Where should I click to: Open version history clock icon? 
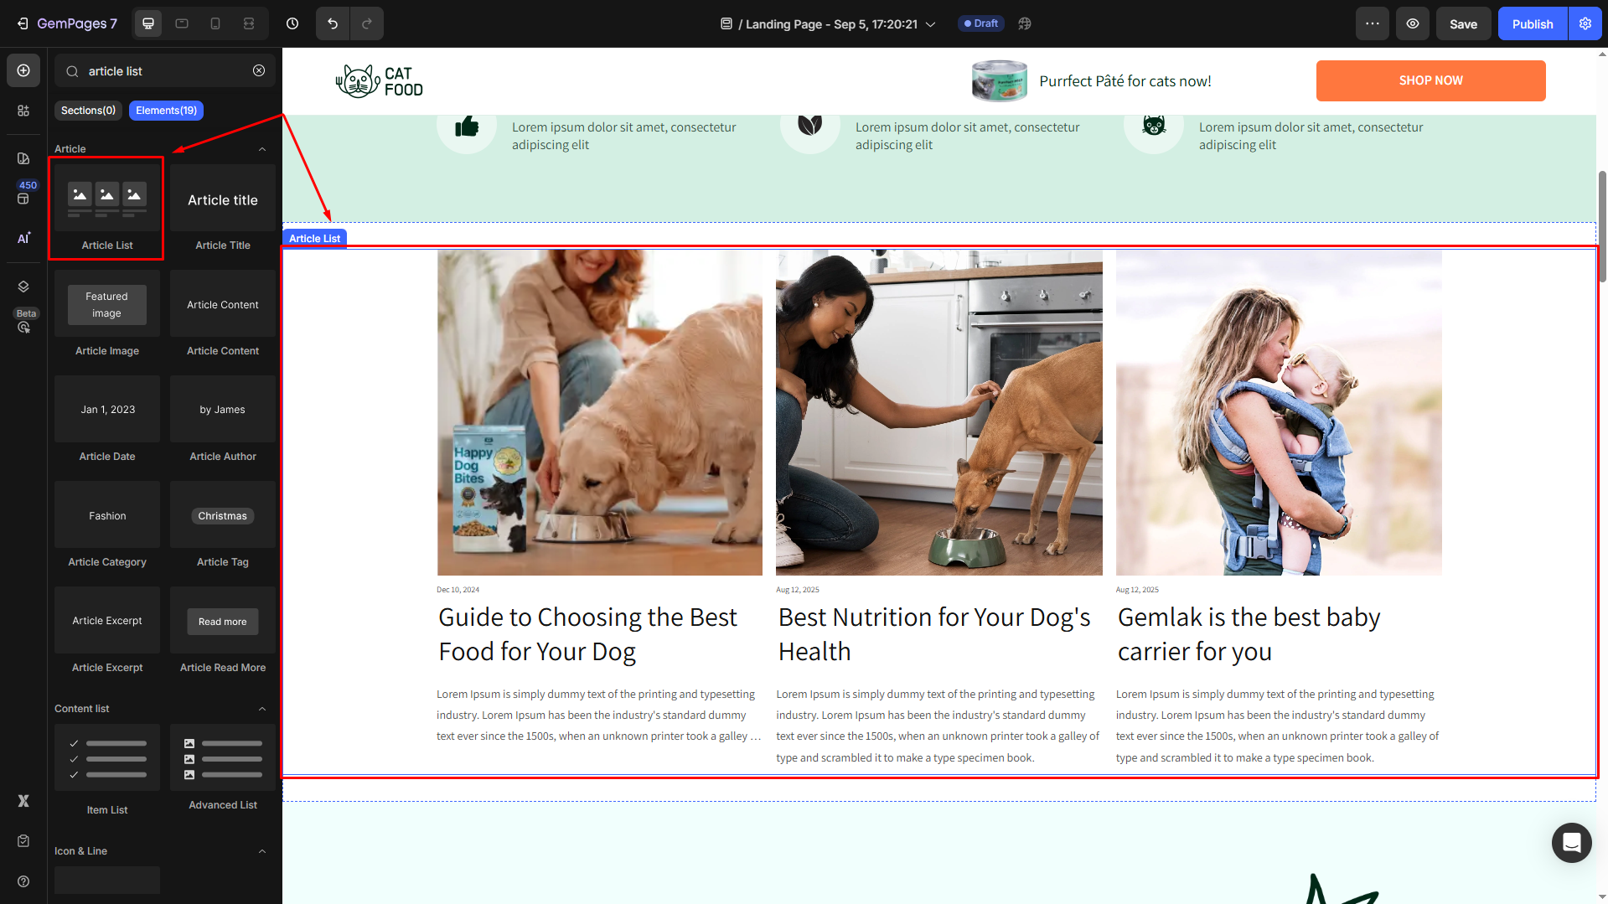pyautogui.click(x=292, y=23)
